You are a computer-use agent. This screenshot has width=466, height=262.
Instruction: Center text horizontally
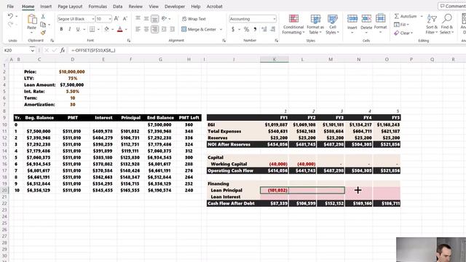146,29
